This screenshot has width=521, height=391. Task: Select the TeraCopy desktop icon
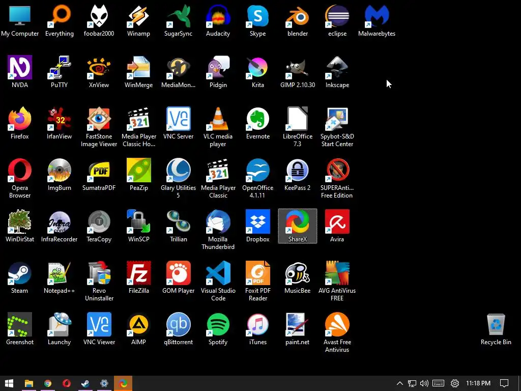[99, 226]
